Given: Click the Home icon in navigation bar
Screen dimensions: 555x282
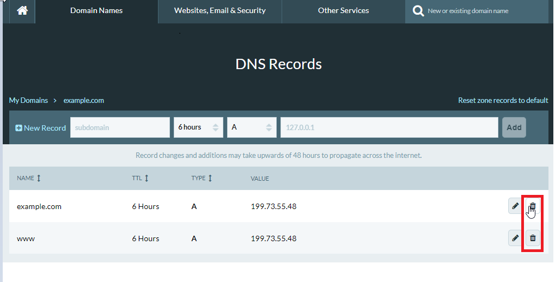Looking at the screenshot, I should 22,11.
